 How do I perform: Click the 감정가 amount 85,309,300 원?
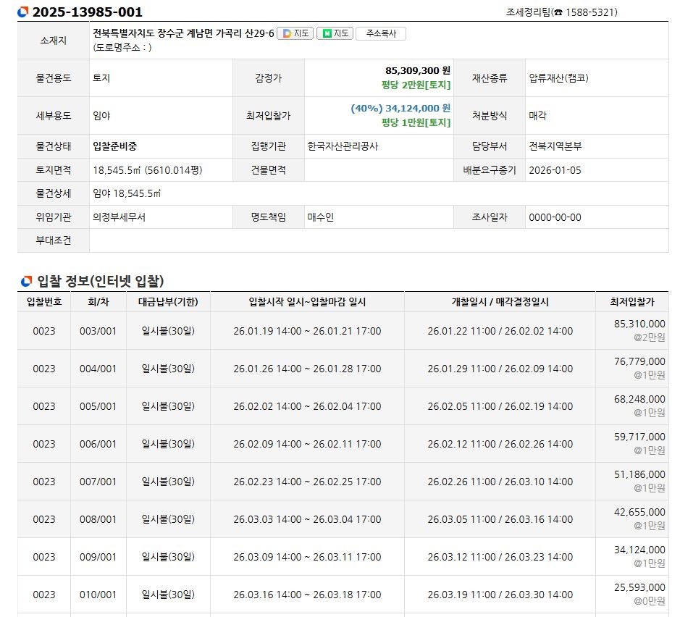pos(418,70)
